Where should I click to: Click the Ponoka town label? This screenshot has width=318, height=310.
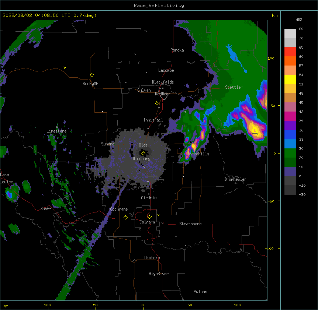177,50
